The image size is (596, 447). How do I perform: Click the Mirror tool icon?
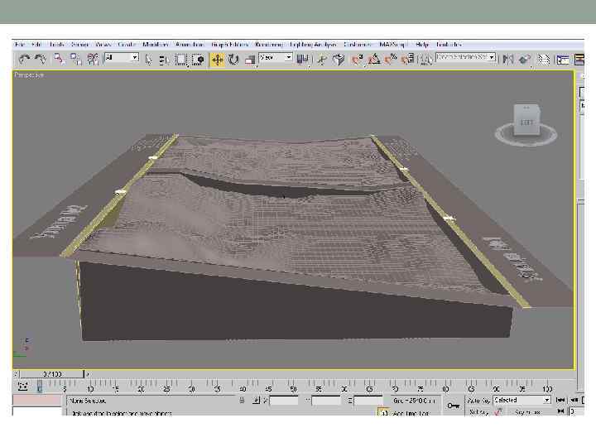507,60
